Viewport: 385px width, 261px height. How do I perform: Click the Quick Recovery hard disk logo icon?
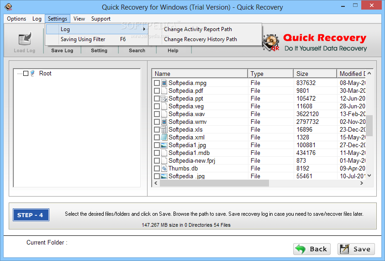click(271, 43)
